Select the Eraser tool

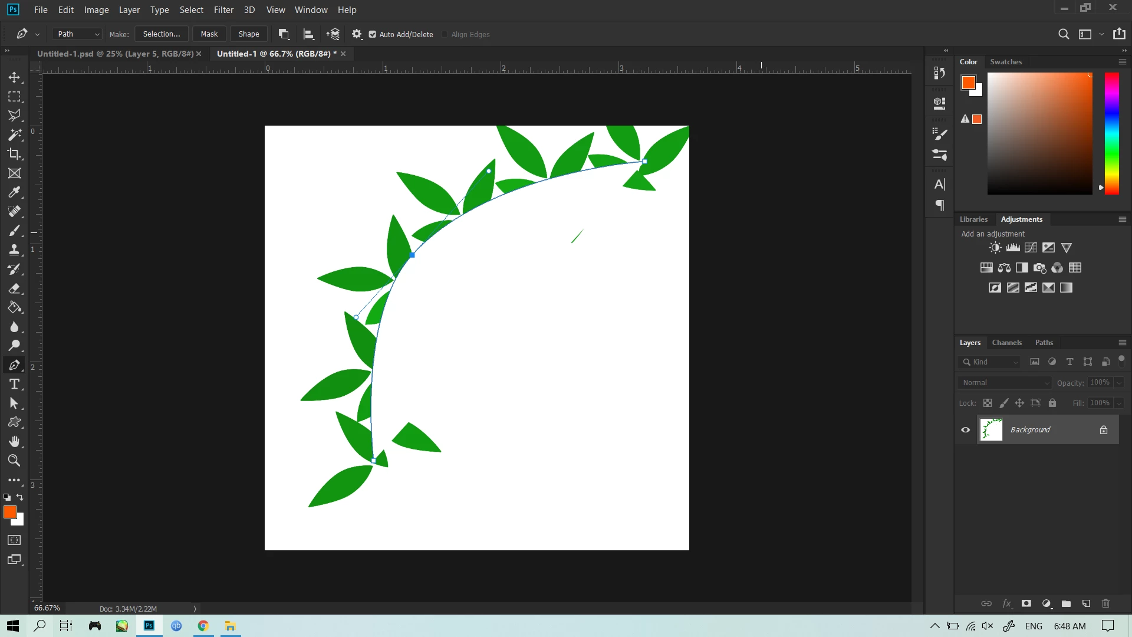(x=14, y=288)
